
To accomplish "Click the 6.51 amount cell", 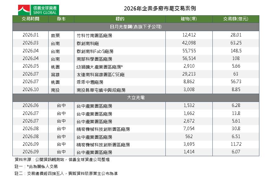I will (x=236, y=137).
